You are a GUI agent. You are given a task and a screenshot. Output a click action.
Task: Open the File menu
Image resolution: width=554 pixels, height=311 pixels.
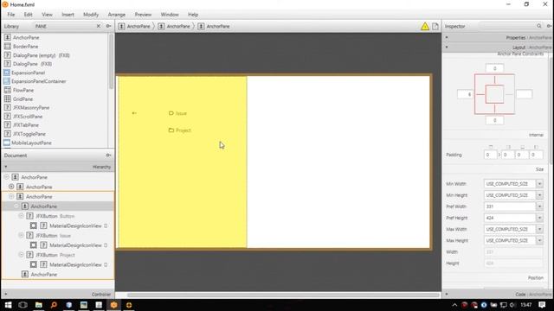pos(11,15)
